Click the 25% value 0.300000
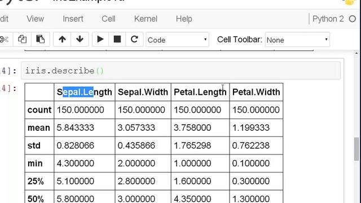This screenshot has height=203, width=361. pyautogui.click(x=251, y=181)
